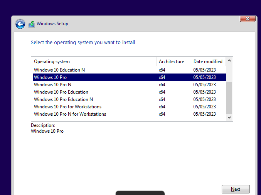The height and width of the screenshot is (195, 261).
Task: Select Windows 10 Pro N for Workstations
Action: pyautogui.click(x=130, y=114)
